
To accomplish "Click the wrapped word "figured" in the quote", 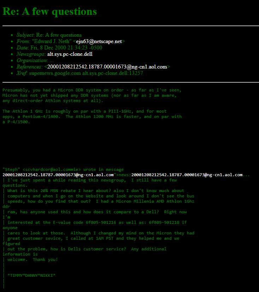I will 11,244.
